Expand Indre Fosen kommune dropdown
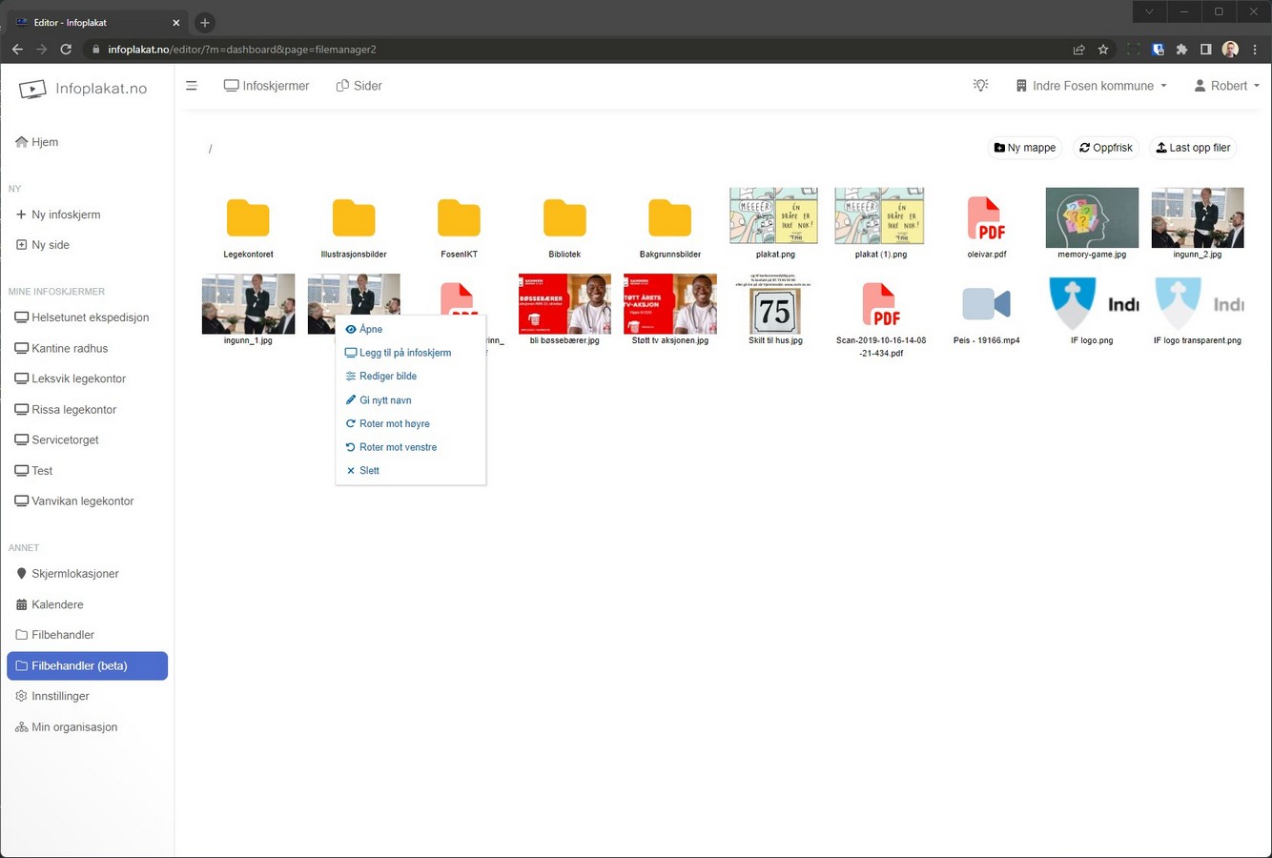Viewport: 1272px width, 858px height. (x=1092, y=86)
